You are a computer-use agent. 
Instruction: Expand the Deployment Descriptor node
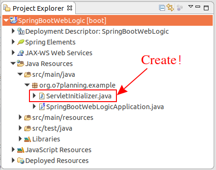click(x=13, y=31)
